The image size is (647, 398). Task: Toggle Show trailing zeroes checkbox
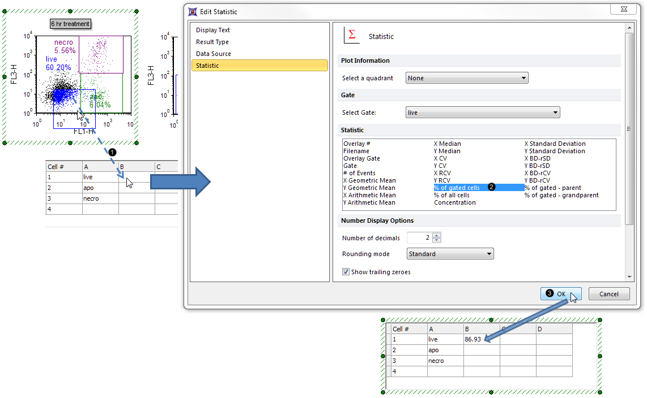tap(346, 272)
